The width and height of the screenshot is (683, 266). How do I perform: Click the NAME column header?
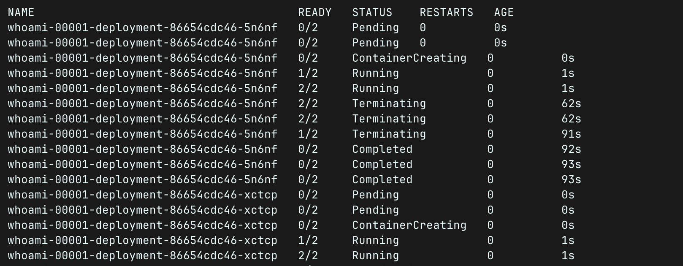pyautogui.click(x=21, y=13)
